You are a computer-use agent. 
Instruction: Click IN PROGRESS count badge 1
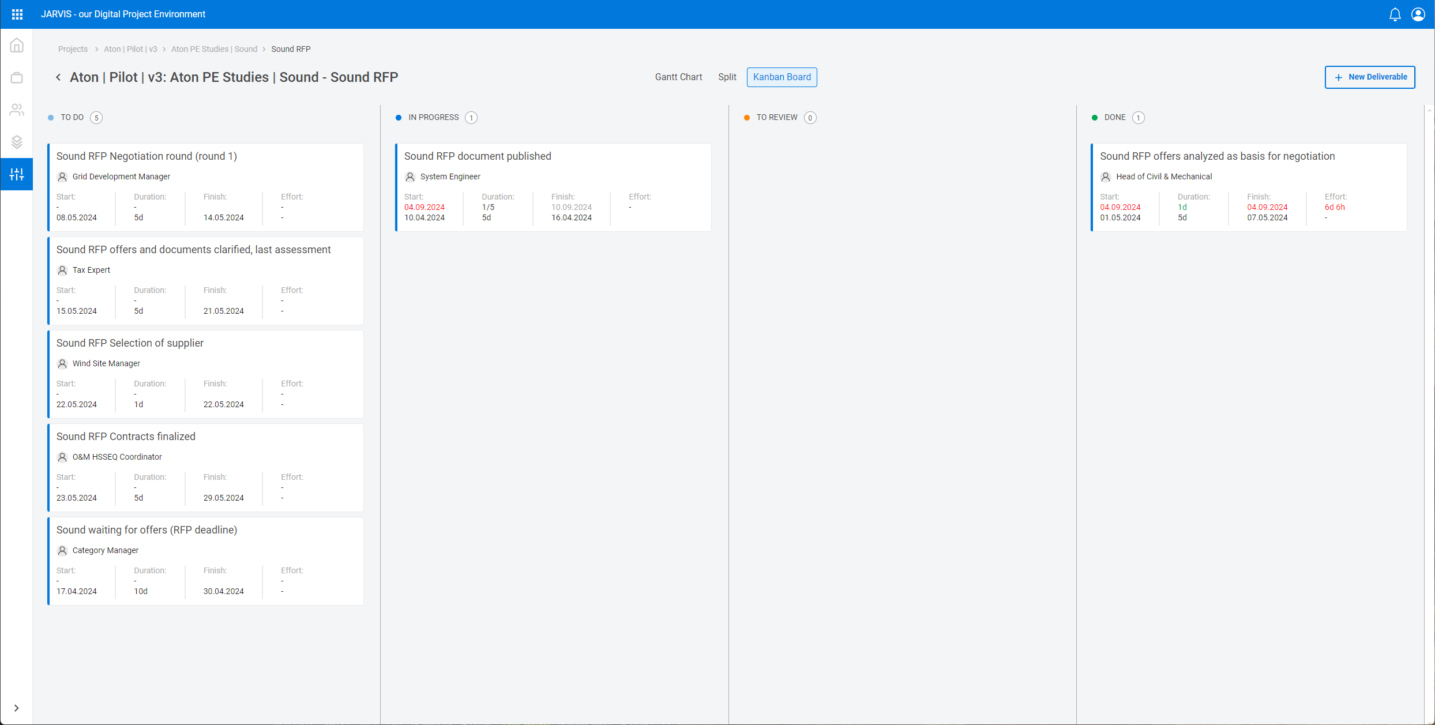[471, 118]
